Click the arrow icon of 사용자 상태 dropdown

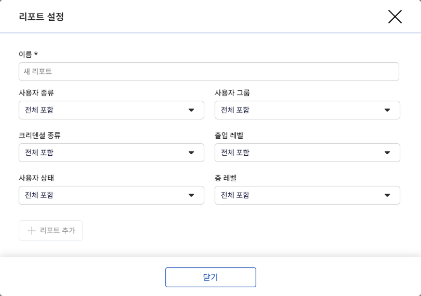[x=191, y=195]
